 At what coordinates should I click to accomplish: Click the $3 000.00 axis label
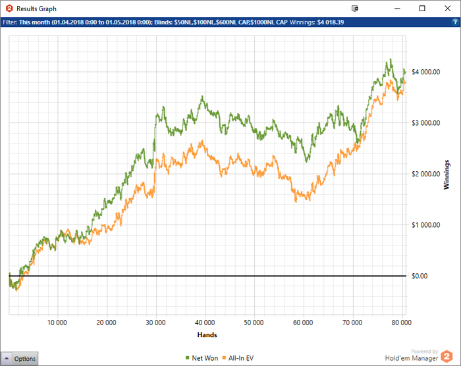click(425, 123)
